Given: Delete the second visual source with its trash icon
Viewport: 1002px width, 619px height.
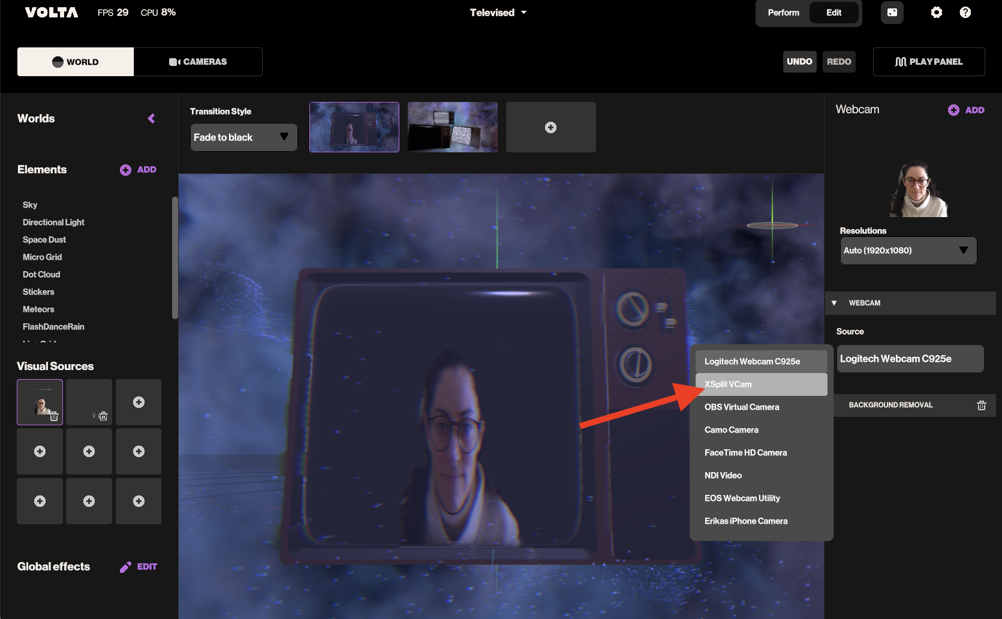Looking at the screenshot, I should coord(103,416).
